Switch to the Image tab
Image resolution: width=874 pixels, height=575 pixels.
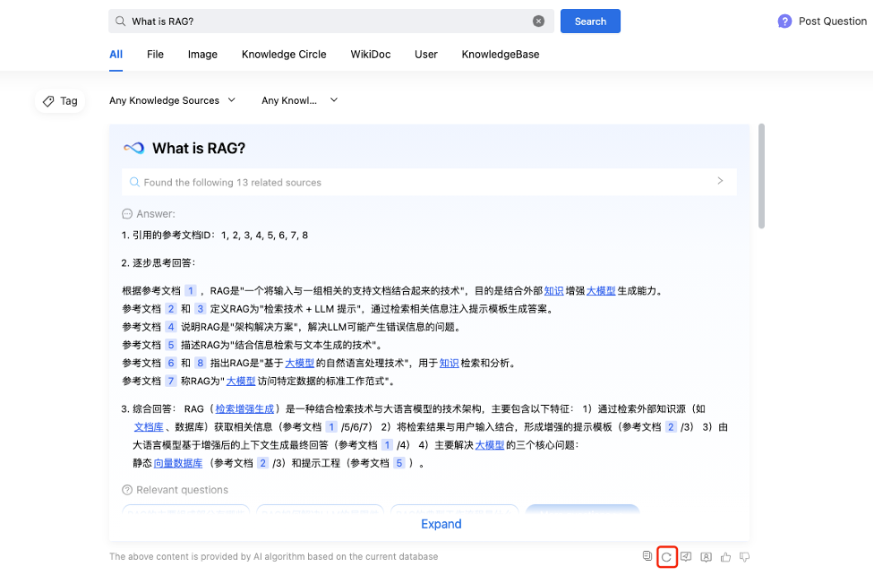click(202, 55)
